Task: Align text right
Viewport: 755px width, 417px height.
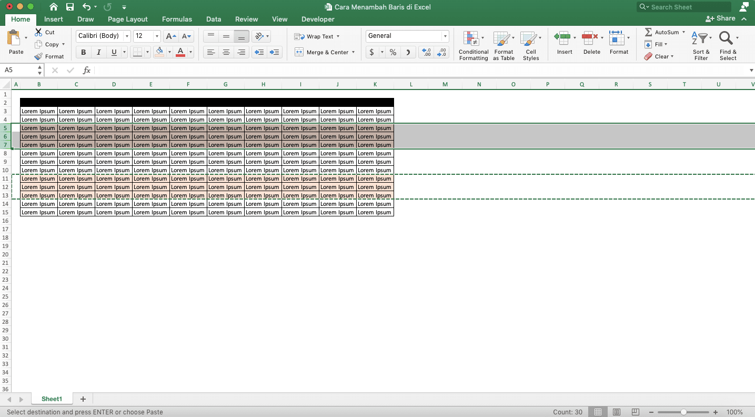Action: tap(241, 52)
